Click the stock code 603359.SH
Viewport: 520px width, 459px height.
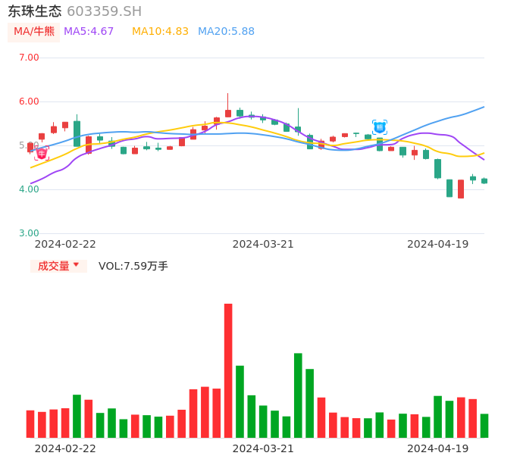pyautogui.click(x=104, y=11)
